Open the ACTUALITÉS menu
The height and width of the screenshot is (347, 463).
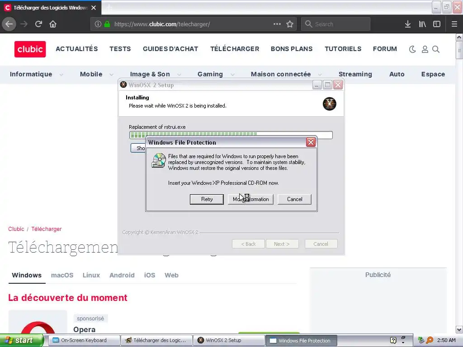[x=77, y=49]
